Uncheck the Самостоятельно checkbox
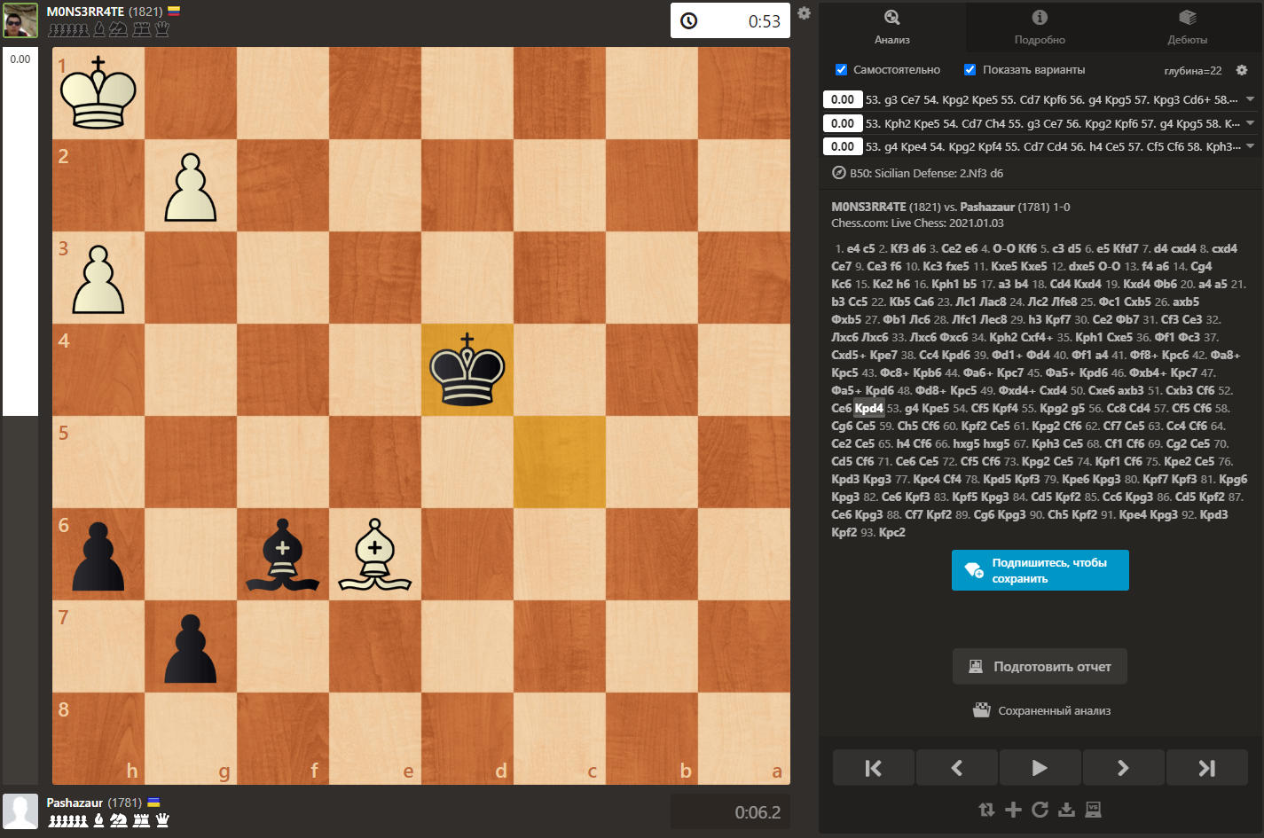 842,70
